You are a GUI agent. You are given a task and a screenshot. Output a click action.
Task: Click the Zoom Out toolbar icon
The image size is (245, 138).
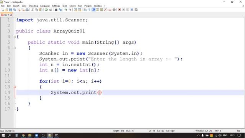click(70, 10)
